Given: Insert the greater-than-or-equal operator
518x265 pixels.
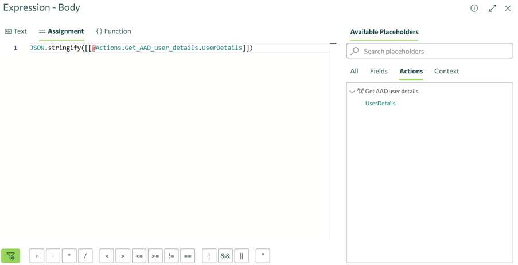Looking at the screenshot, I should point(155,256).
